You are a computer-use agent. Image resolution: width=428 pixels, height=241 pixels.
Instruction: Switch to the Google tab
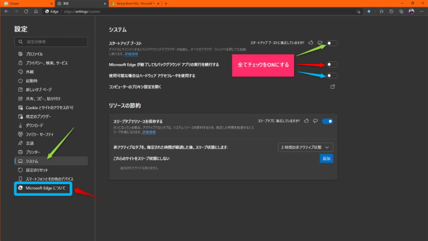[x=27, y=4]
